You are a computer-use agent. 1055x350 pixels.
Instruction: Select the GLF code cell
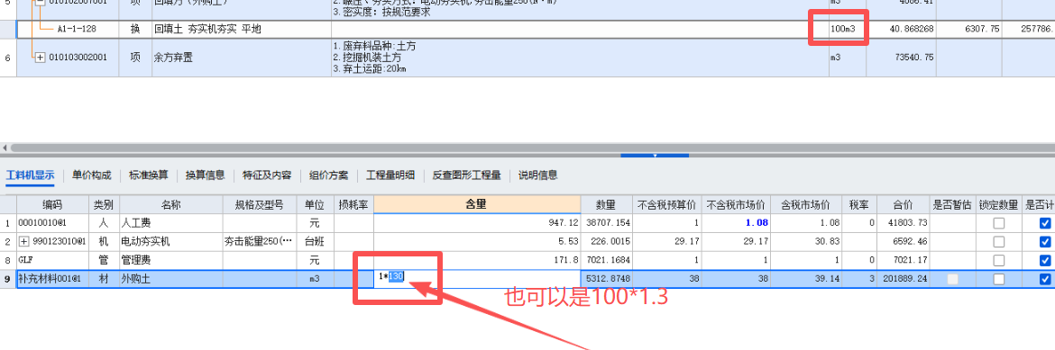[53, 260]
